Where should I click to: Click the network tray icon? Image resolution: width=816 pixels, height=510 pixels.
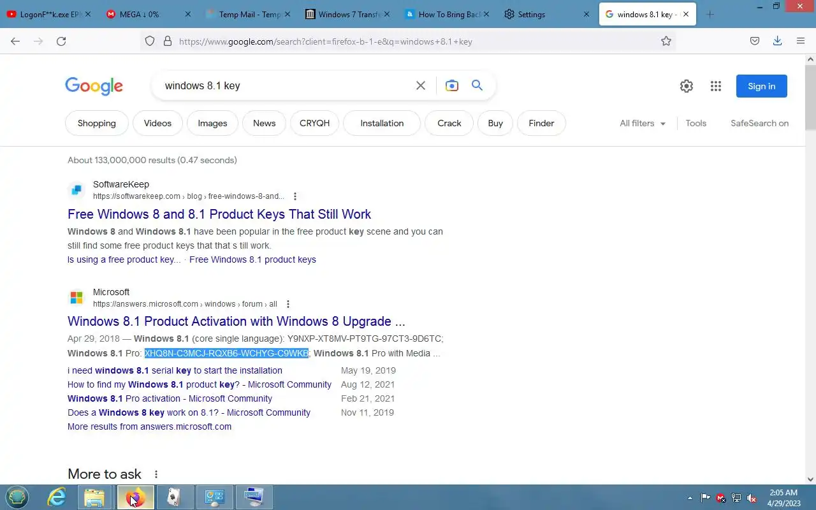(x=736, y=498)
